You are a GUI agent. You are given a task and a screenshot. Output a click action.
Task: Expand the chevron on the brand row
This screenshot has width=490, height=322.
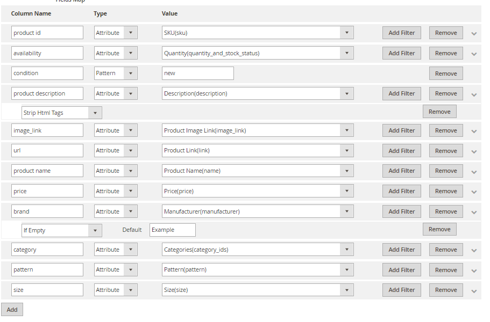[474, 213]
